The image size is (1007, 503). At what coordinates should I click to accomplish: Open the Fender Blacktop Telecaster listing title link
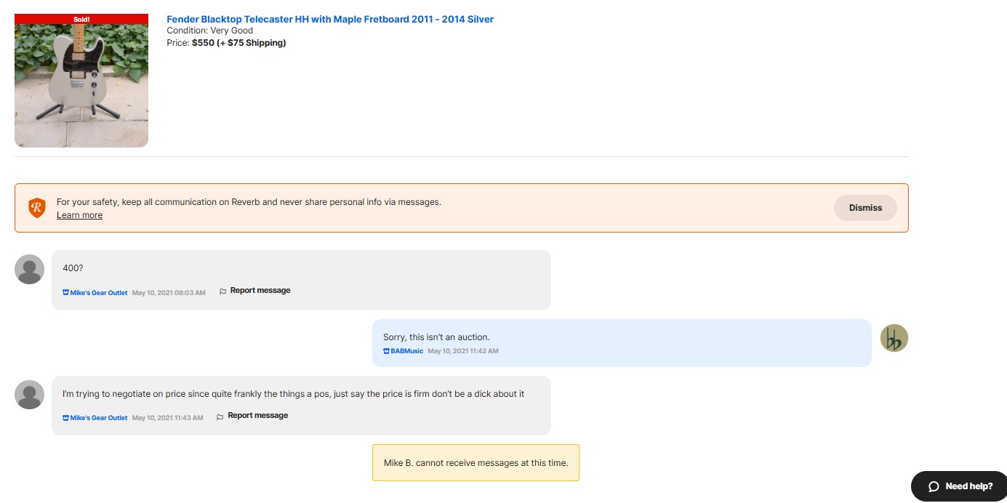point(330,20)
